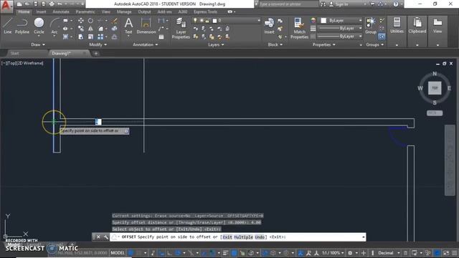Screen dimensions: 459x258
Task: Click the new drawing tab plus button
Action: 95,53
